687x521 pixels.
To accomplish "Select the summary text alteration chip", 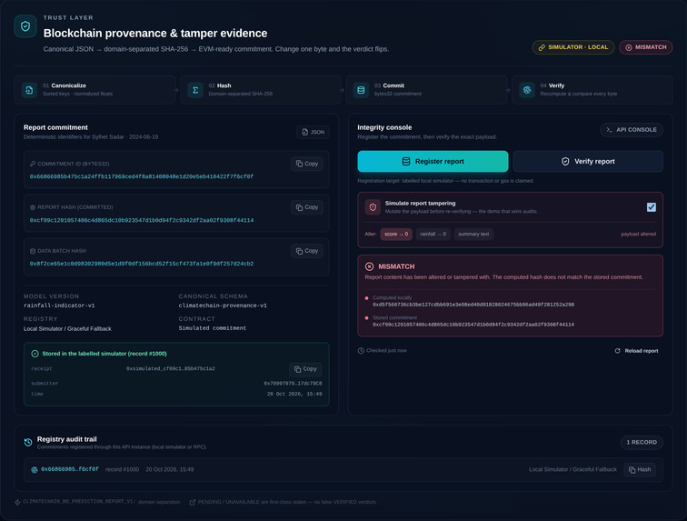I will click(x=473, y=235).
